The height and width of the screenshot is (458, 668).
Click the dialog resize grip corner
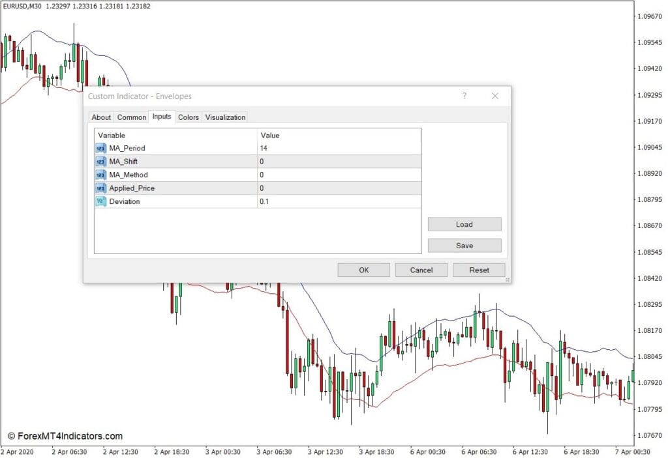(x=508, y=279)
